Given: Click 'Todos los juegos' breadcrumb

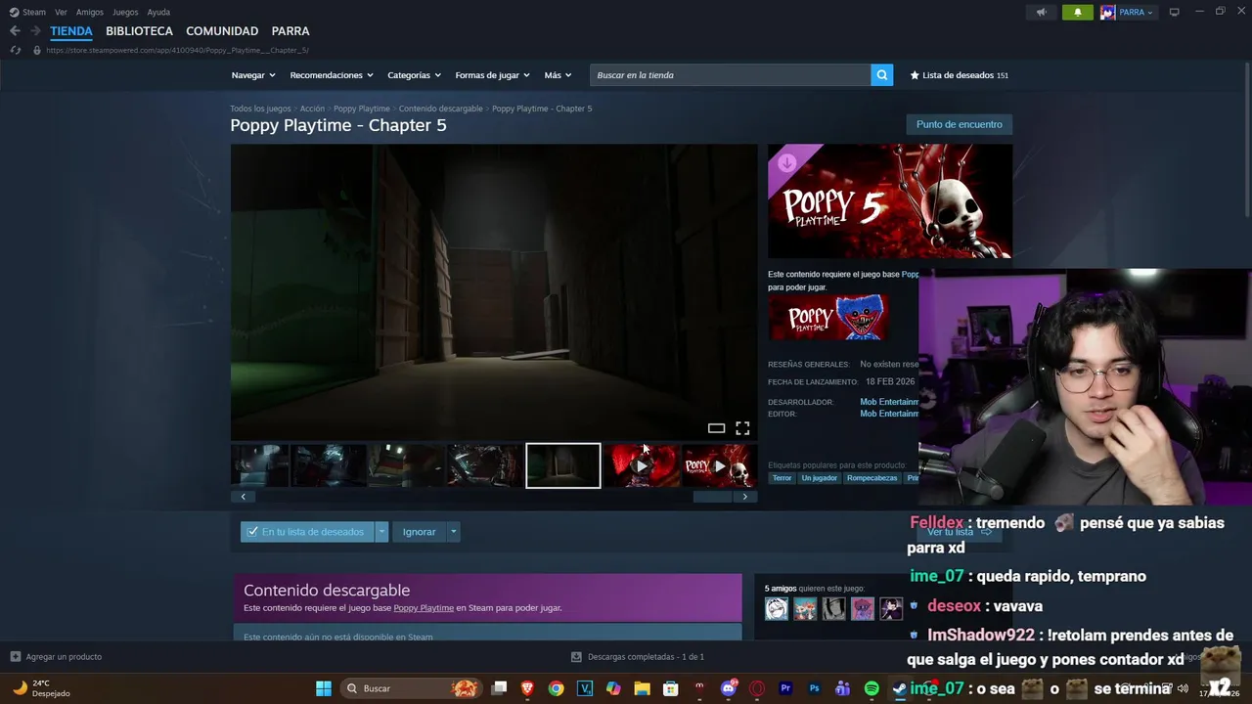Looking at the screenshot, I should (260, 109).
